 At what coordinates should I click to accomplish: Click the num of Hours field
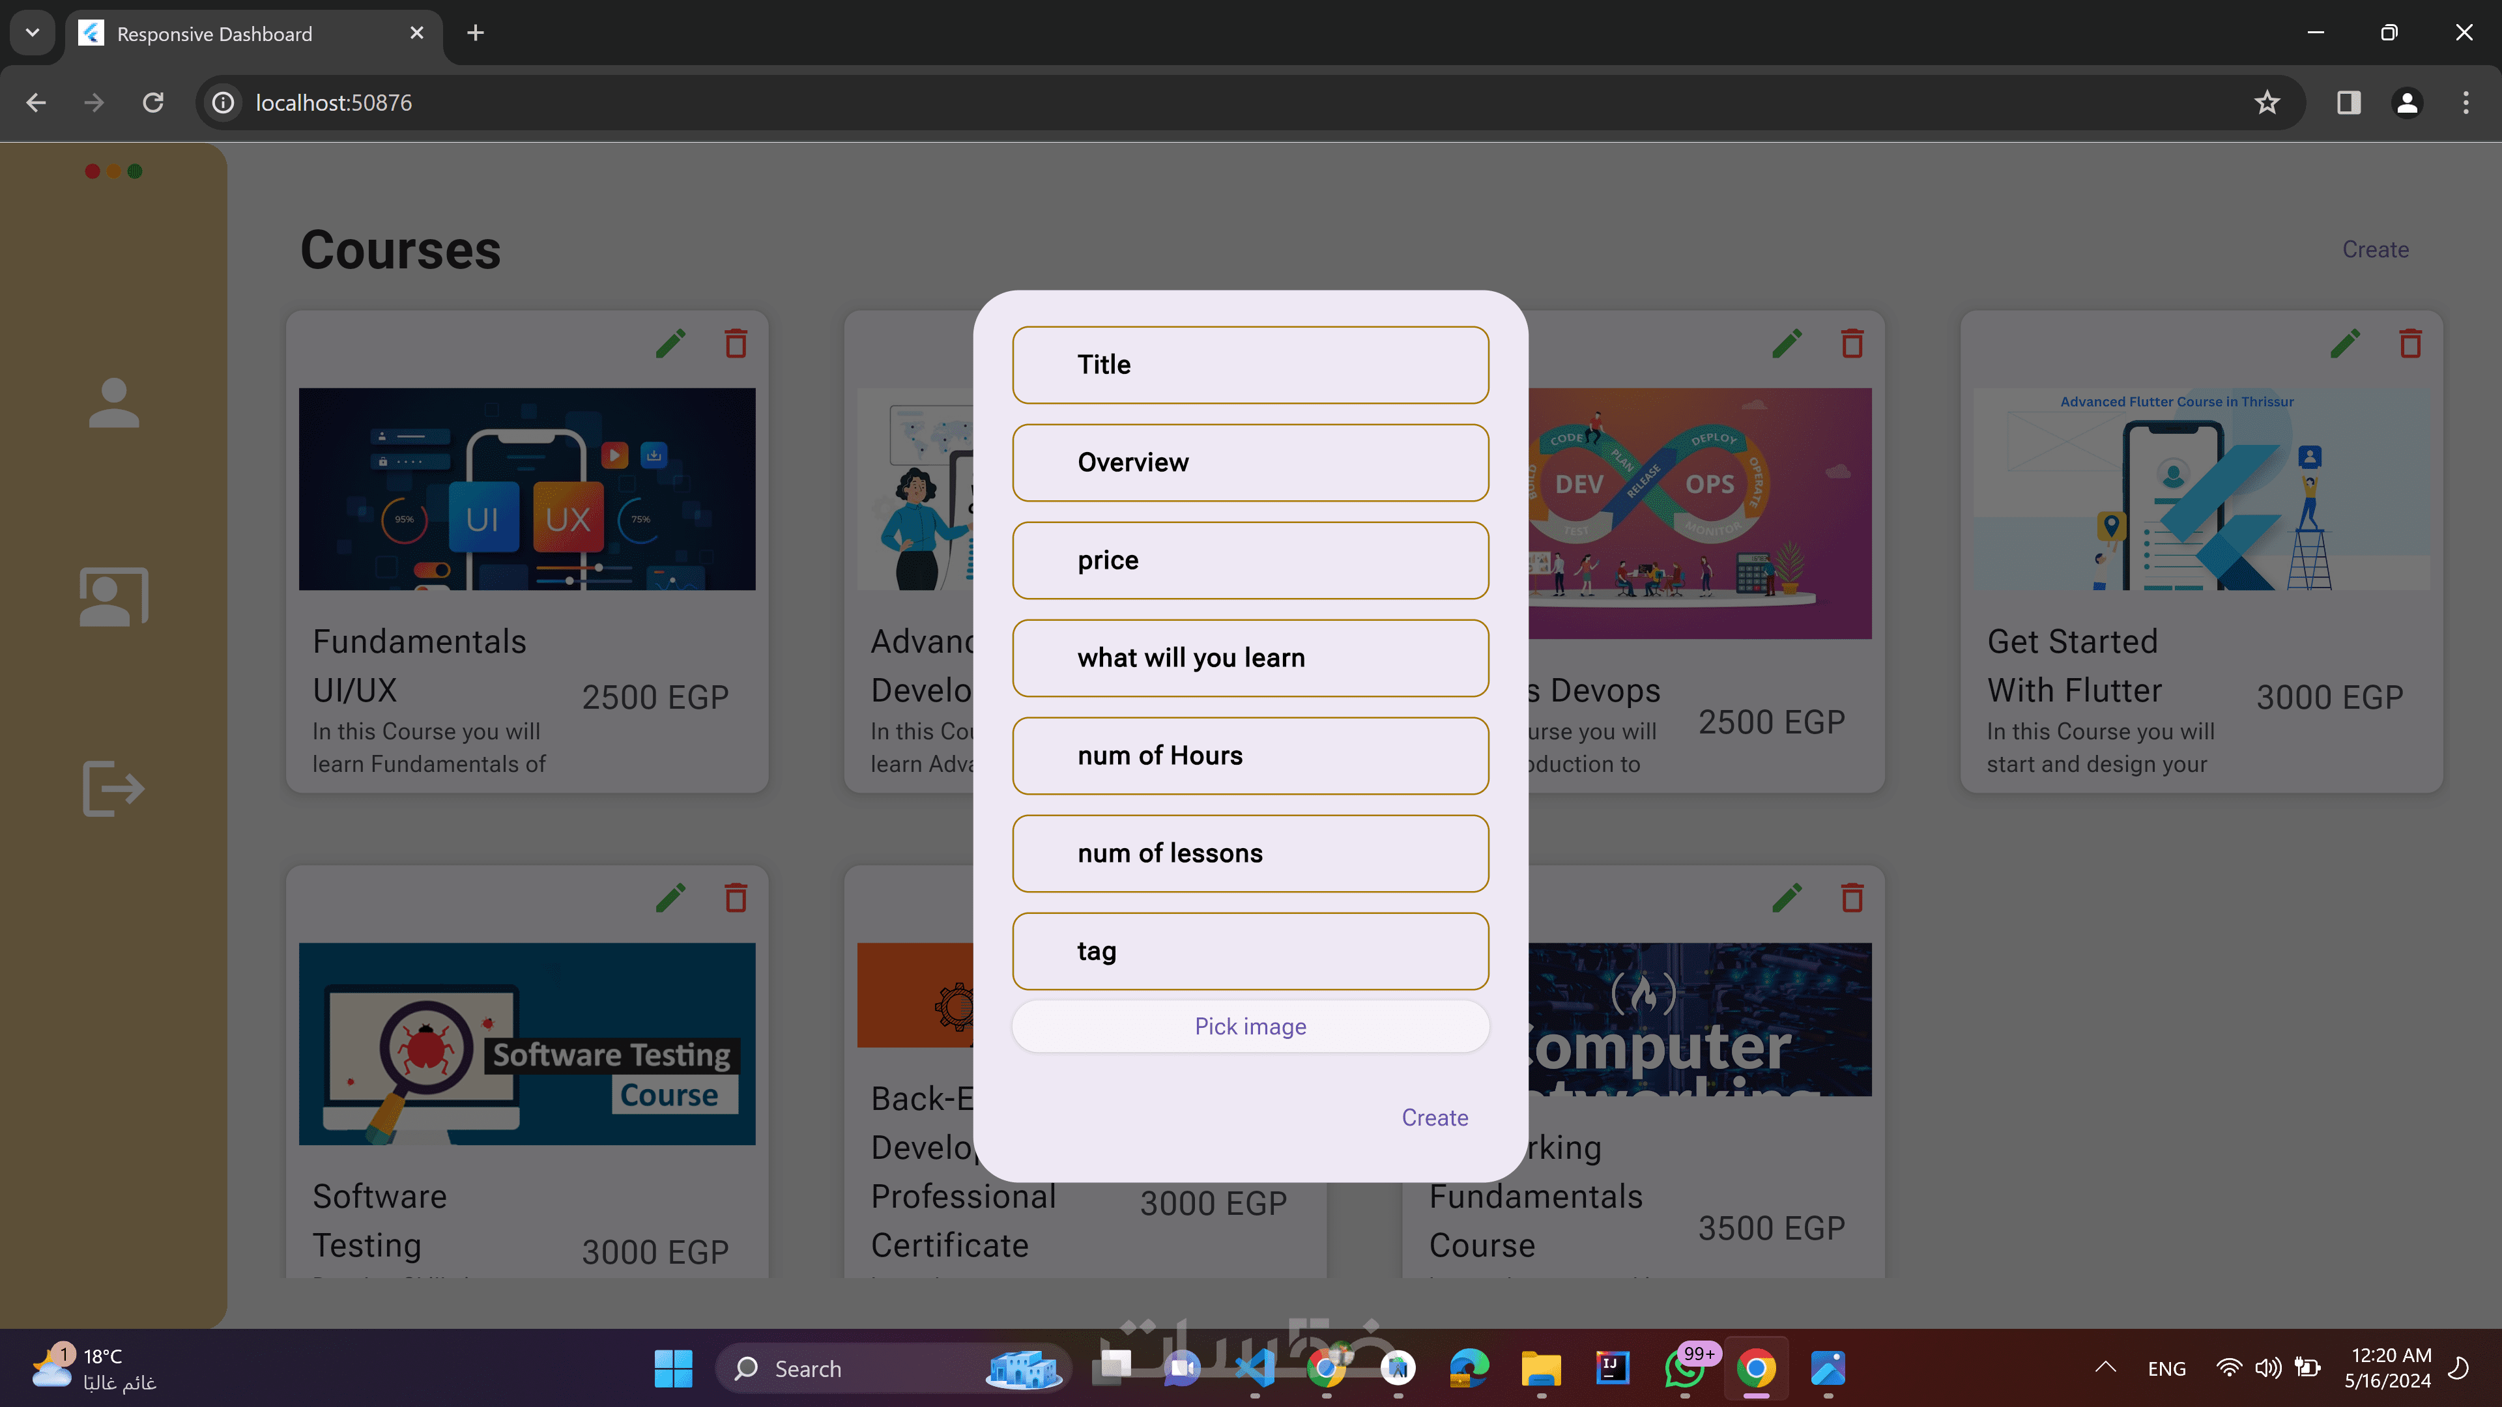click(x=1250, y=756)
